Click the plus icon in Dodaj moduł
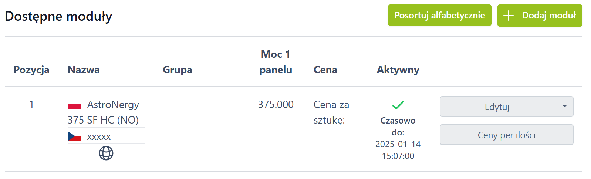The image size is (591, 179). (509, 16)
